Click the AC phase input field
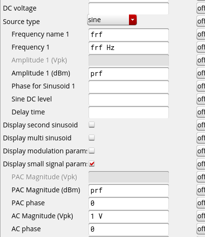 pos(128,229)
